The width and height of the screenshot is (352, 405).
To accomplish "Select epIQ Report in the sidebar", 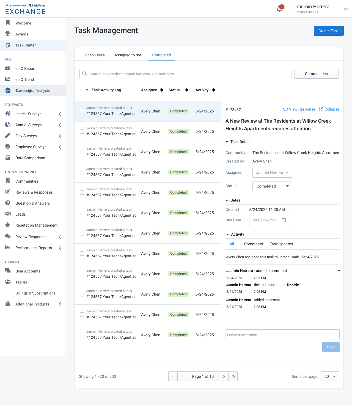I will point(26,68).
